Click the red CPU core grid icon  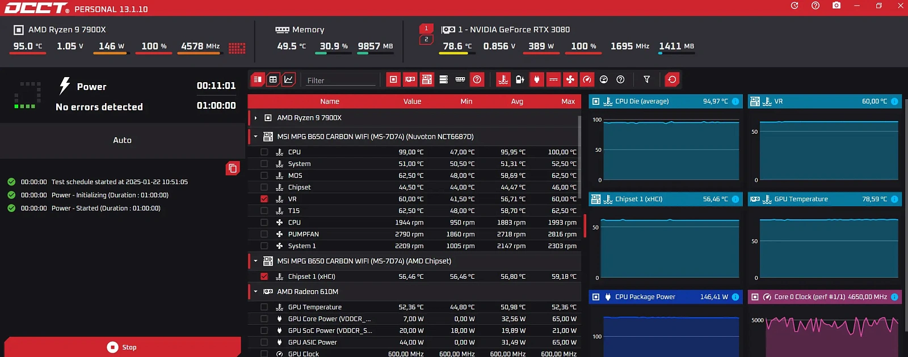(x=237, y=48)
